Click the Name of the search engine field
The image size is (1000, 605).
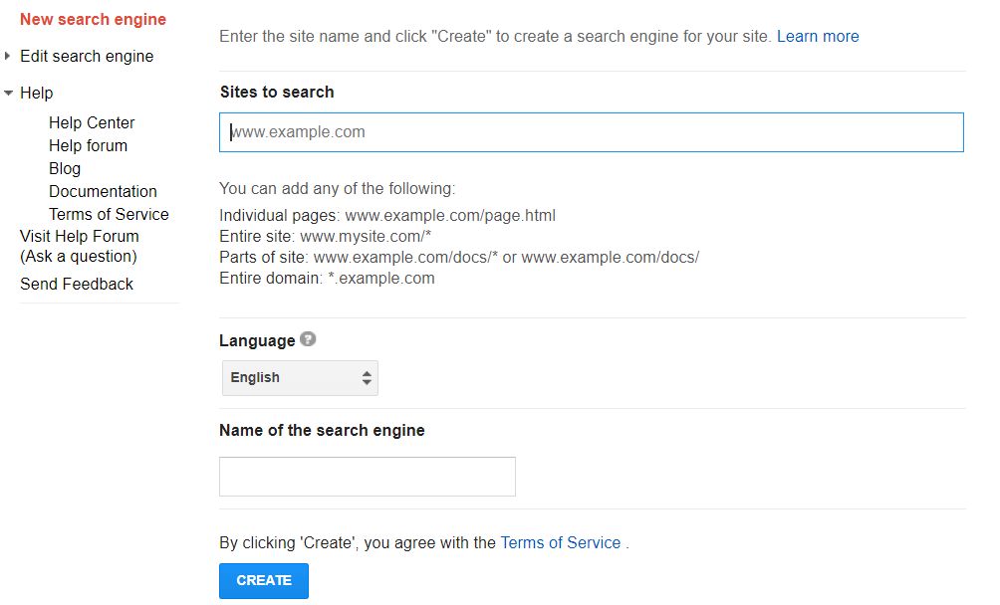pos(367,476)
